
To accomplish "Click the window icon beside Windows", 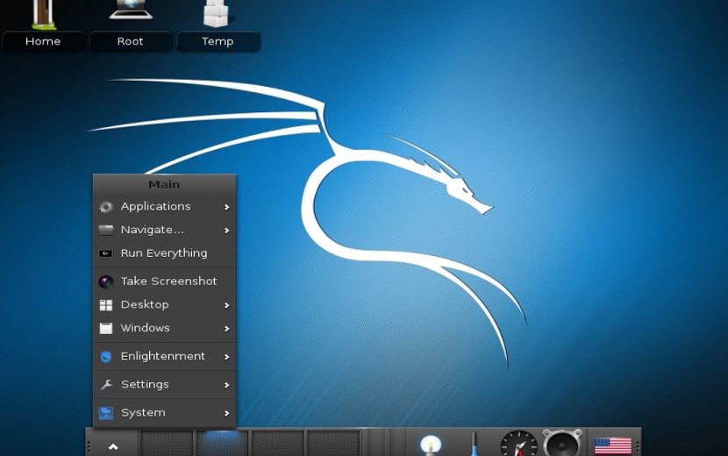I will pos(106,328).
